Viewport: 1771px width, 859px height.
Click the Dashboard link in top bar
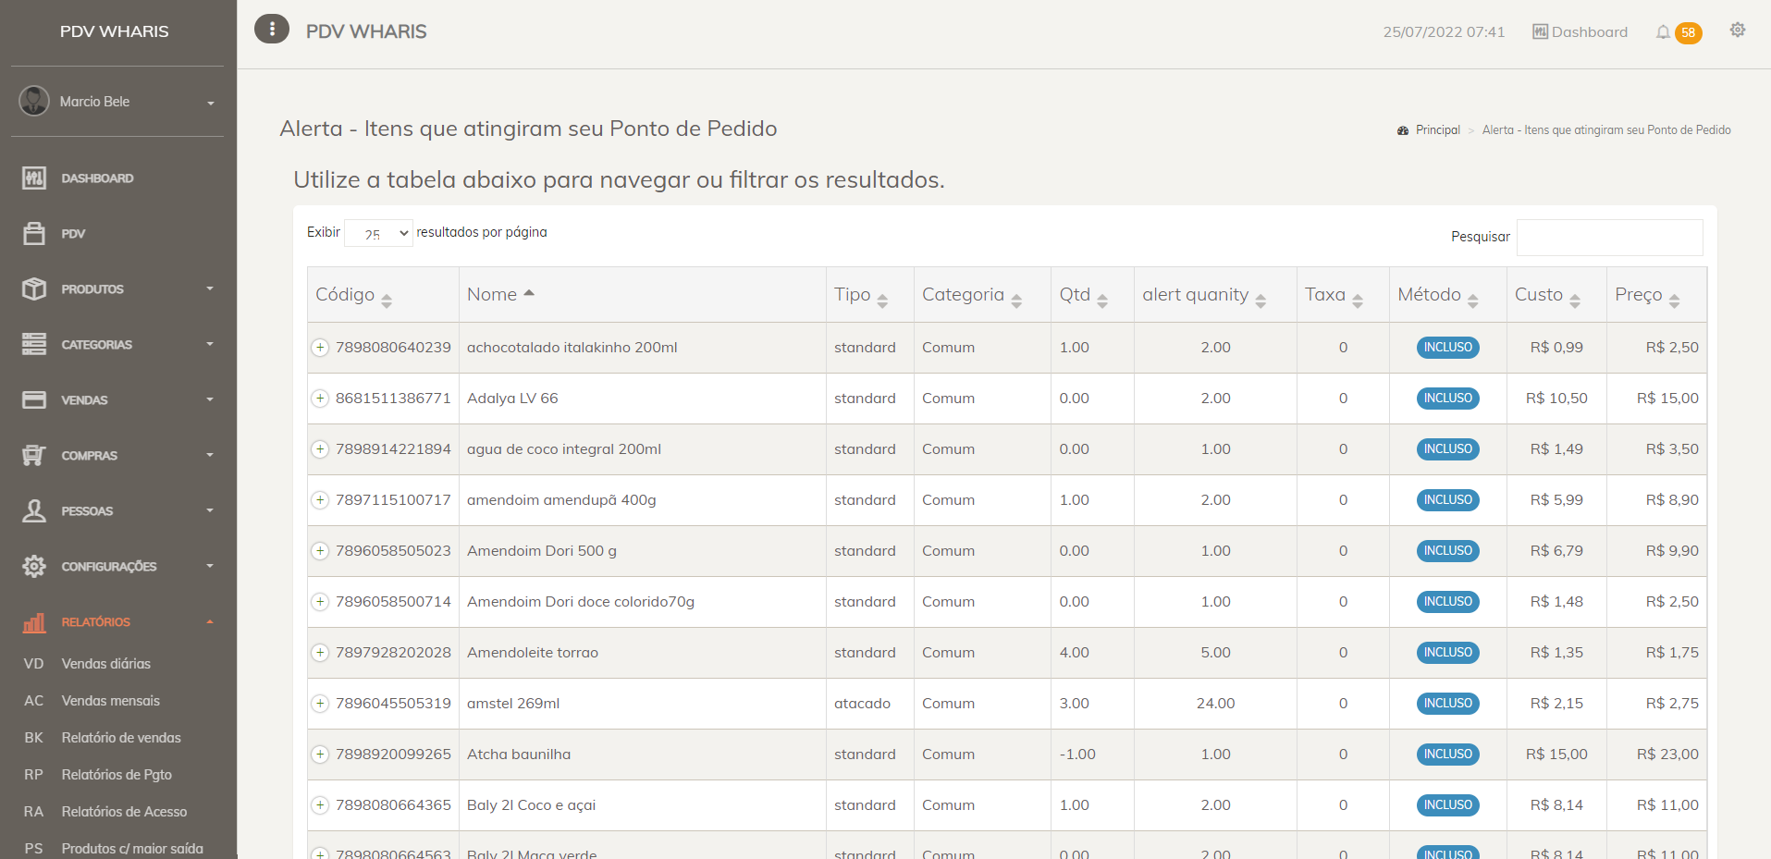coord(1580,32)
